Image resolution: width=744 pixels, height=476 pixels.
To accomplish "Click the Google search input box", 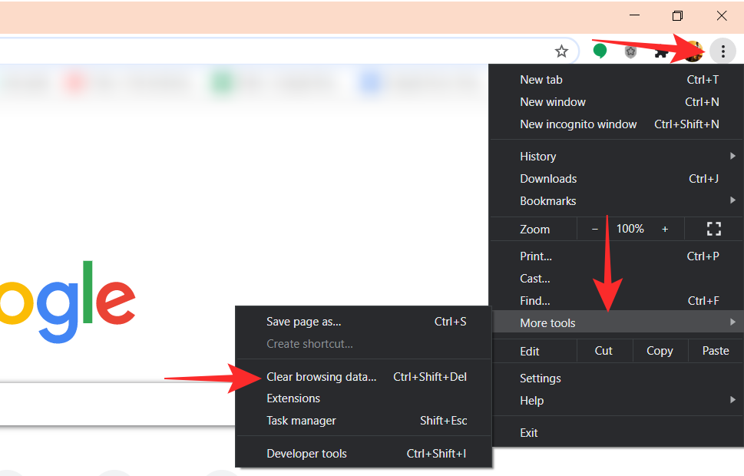I will point(117,404).
